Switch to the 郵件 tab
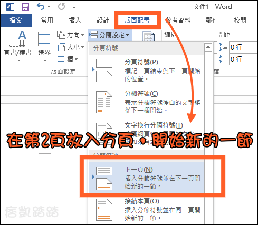Image resolution: width=258 pixels, height=225 pixels. 212,21
